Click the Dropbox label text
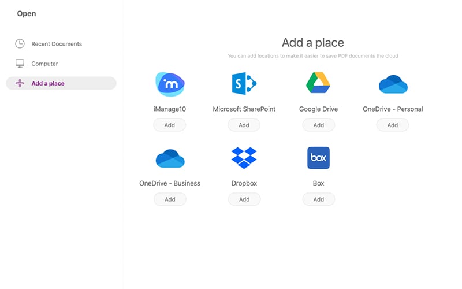This screenshot has height=289, width=462. pos(244,183)
